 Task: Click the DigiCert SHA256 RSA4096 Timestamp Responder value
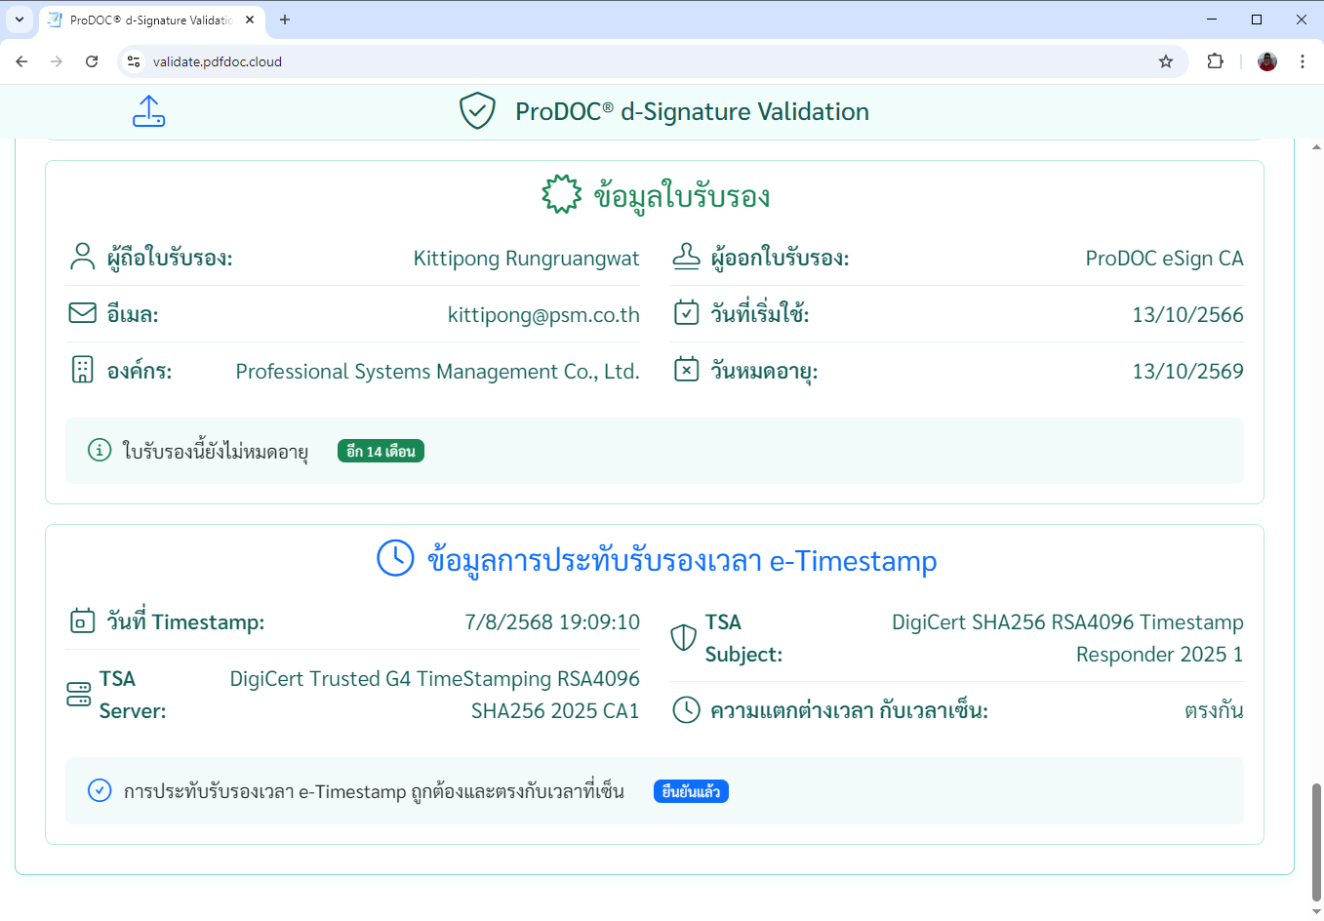tap(1067, 638)
